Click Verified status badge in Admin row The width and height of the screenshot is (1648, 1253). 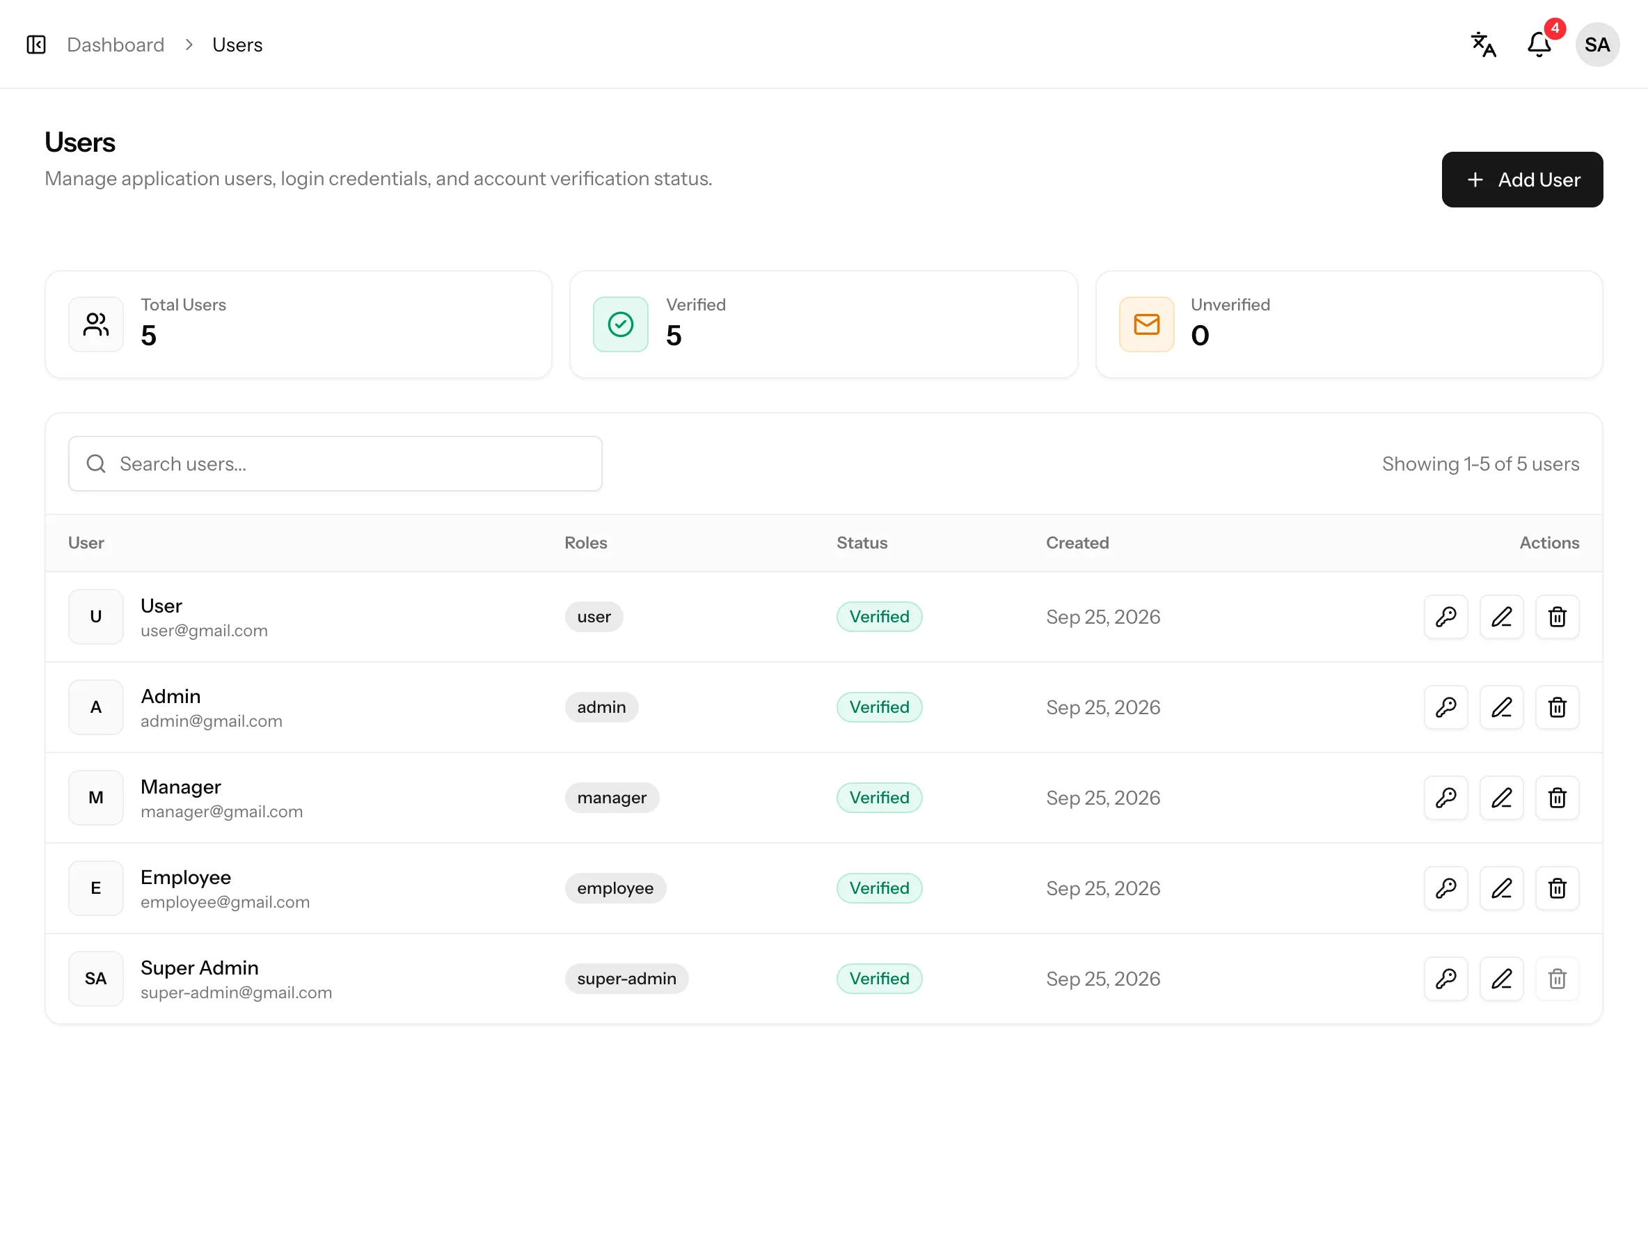point(879,707)
